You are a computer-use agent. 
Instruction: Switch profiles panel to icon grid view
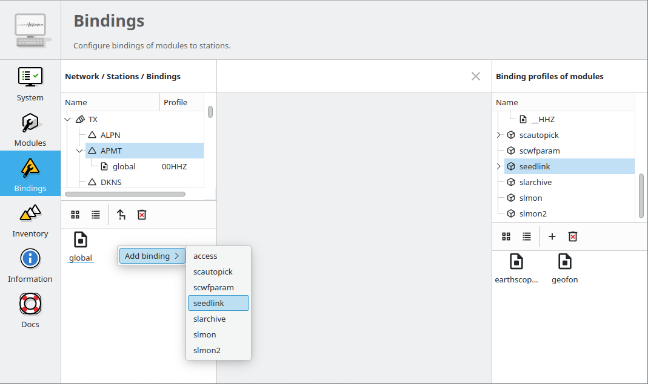(x=506, y=236)
